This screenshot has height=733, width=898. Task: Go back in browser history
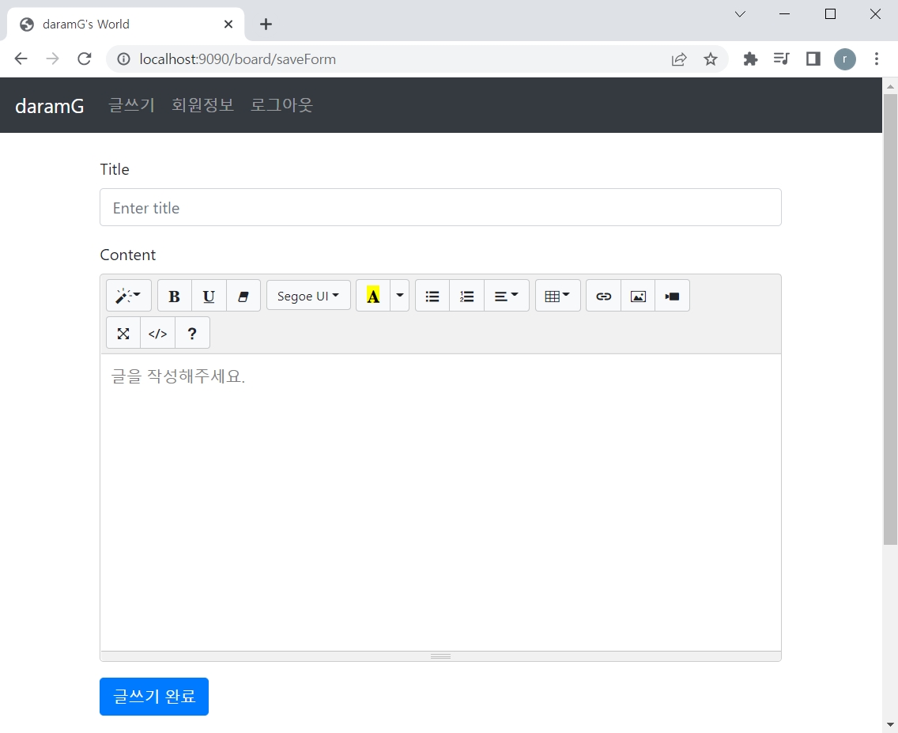coord(21,59)
